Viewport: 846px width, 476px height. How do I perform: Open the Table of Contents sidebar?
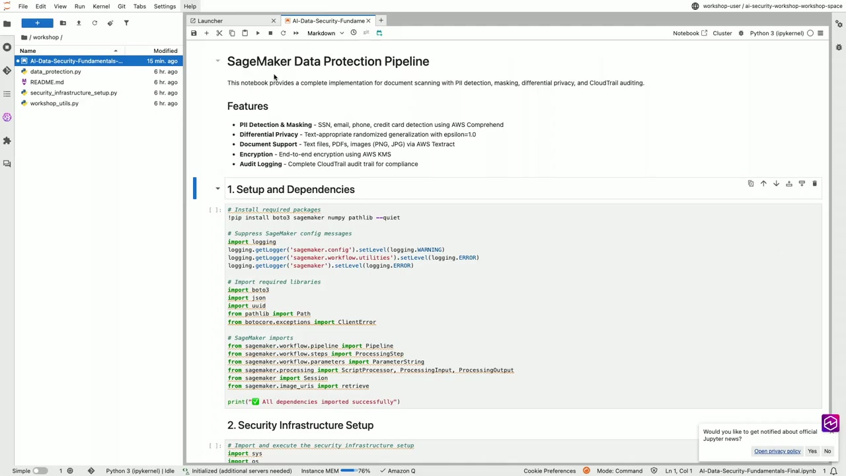click(x=7, y=93)
